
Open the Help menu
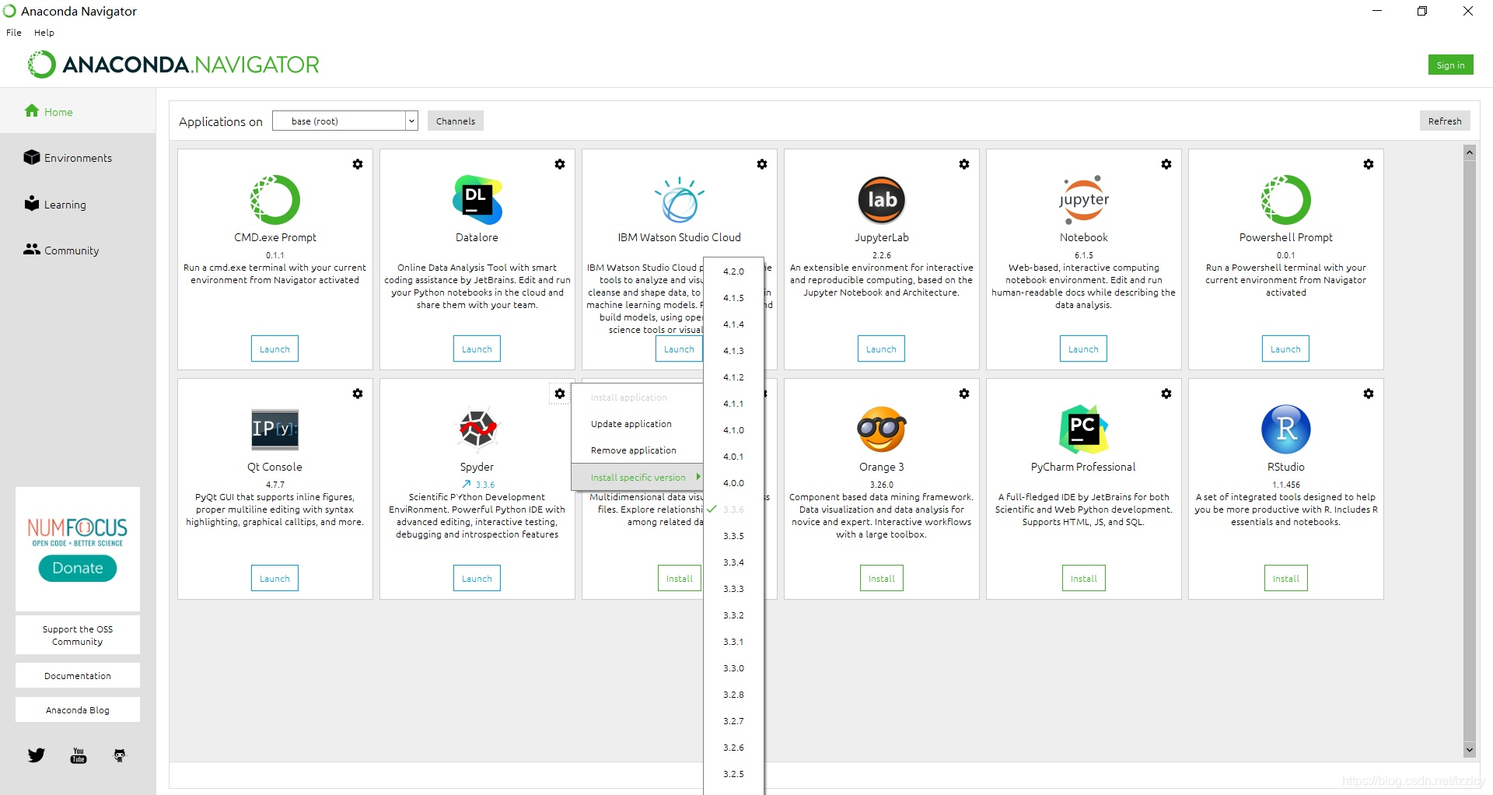pyautogui.click(x=44, y=33)
